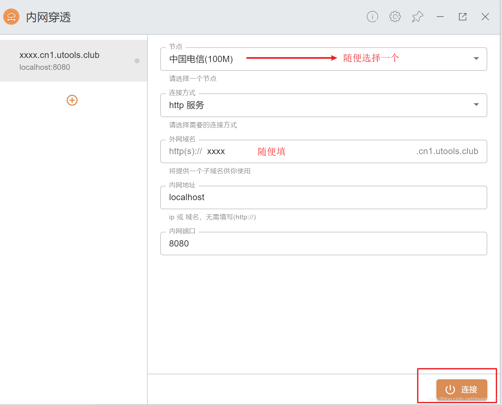Click the gray status dot of xxxx.cn1.utools.club

(137, 61)
